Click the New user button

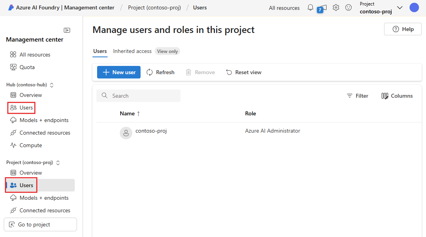(x=119, y=72)
